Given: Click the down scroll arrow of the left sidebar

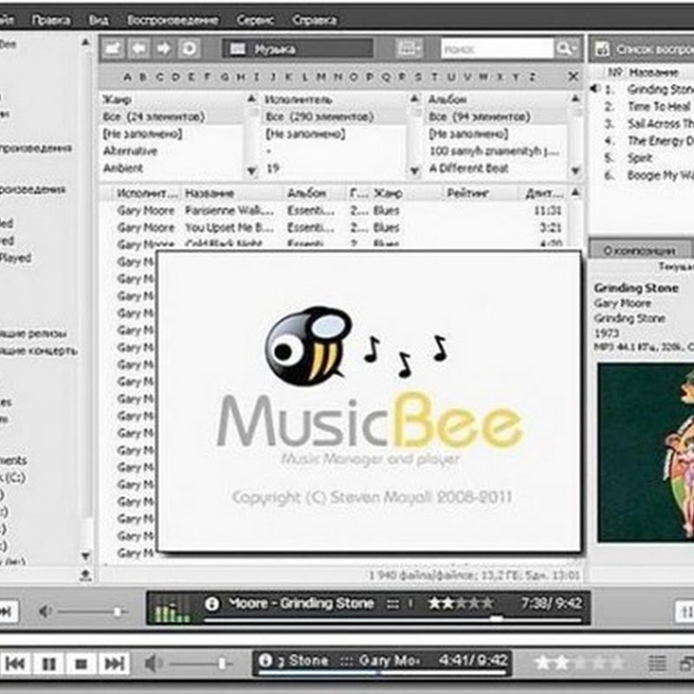Looking at the screenshot, I should pyautogui.click(x=86, y=555).
